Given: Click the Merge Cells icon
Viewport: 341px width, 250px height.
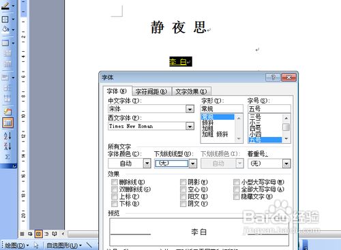Looking at the screenshot, I should pos(8,54).
